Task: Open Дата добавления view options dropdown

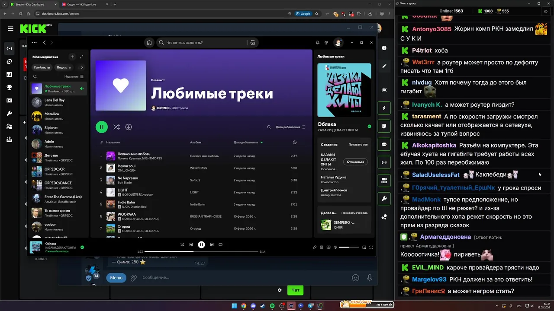Action: pos(290,127)
